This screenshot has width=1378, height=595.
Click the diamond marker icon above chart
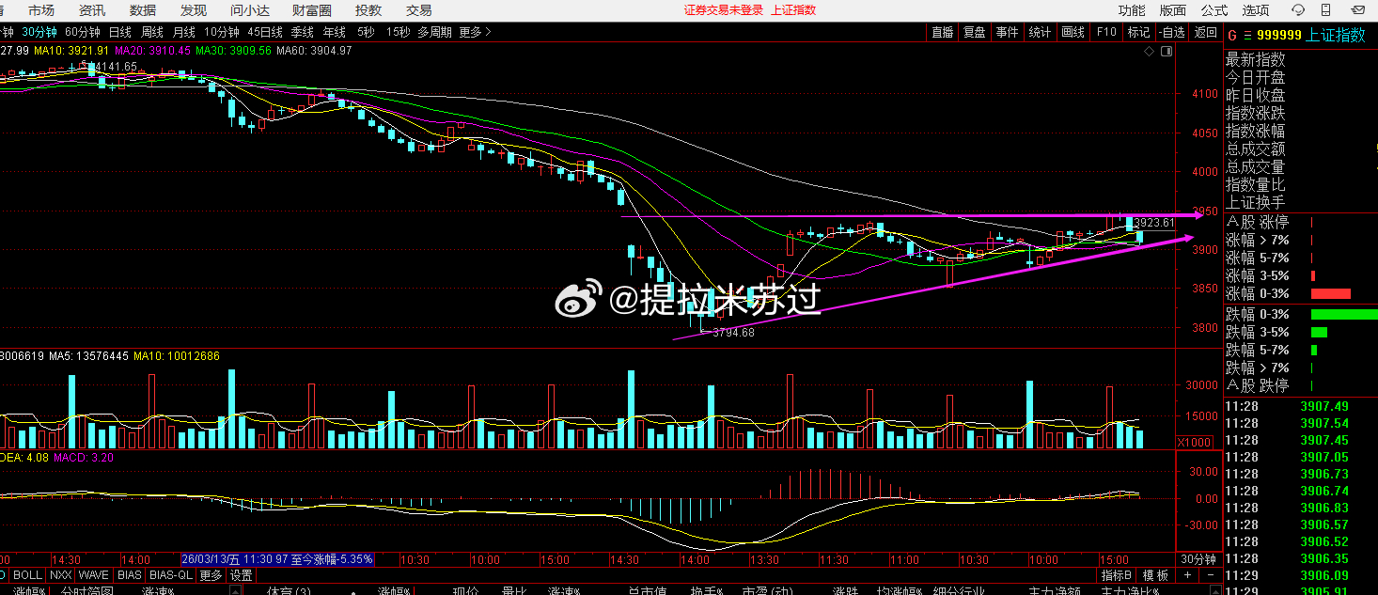1149,51
